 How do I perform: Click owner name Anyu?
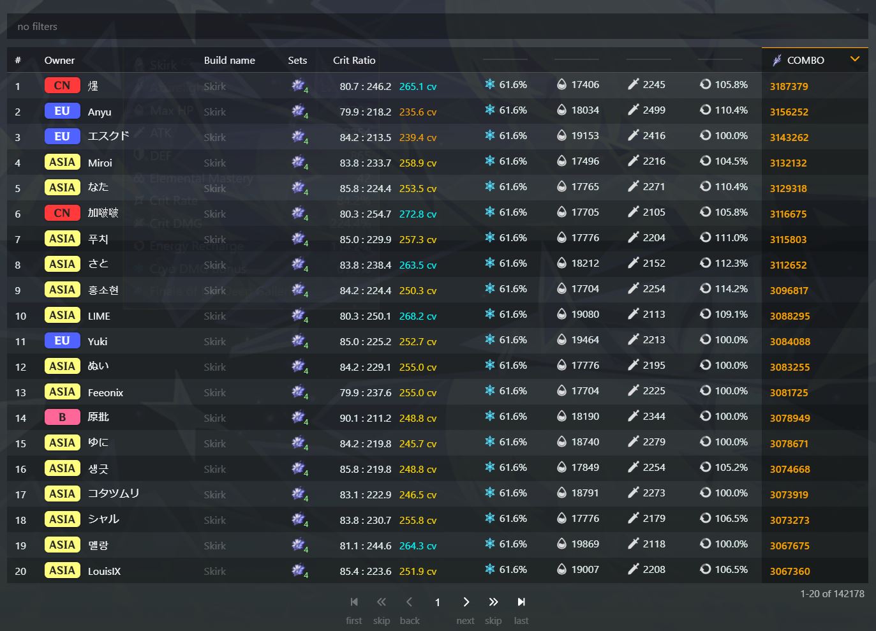(x=100, y=112)
